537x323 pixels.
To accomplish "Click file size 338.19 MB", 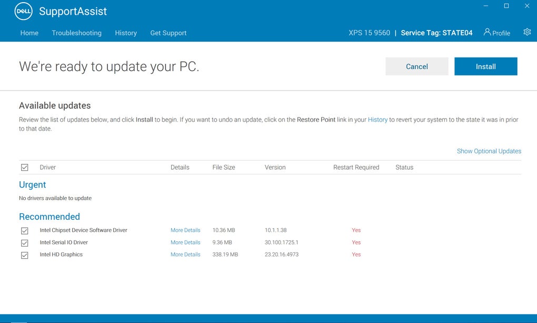I will point(225,255).
